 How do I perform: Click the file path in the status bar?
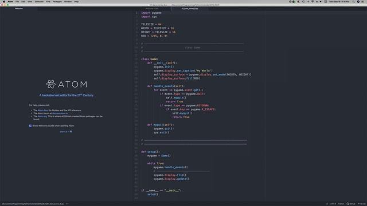coord(32,204)
